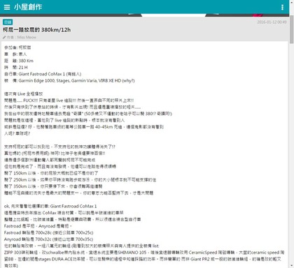This screenshot has height=268, width=294.
Task: Click the post title ending with 380km/12h
Action: tap(37, 30)
